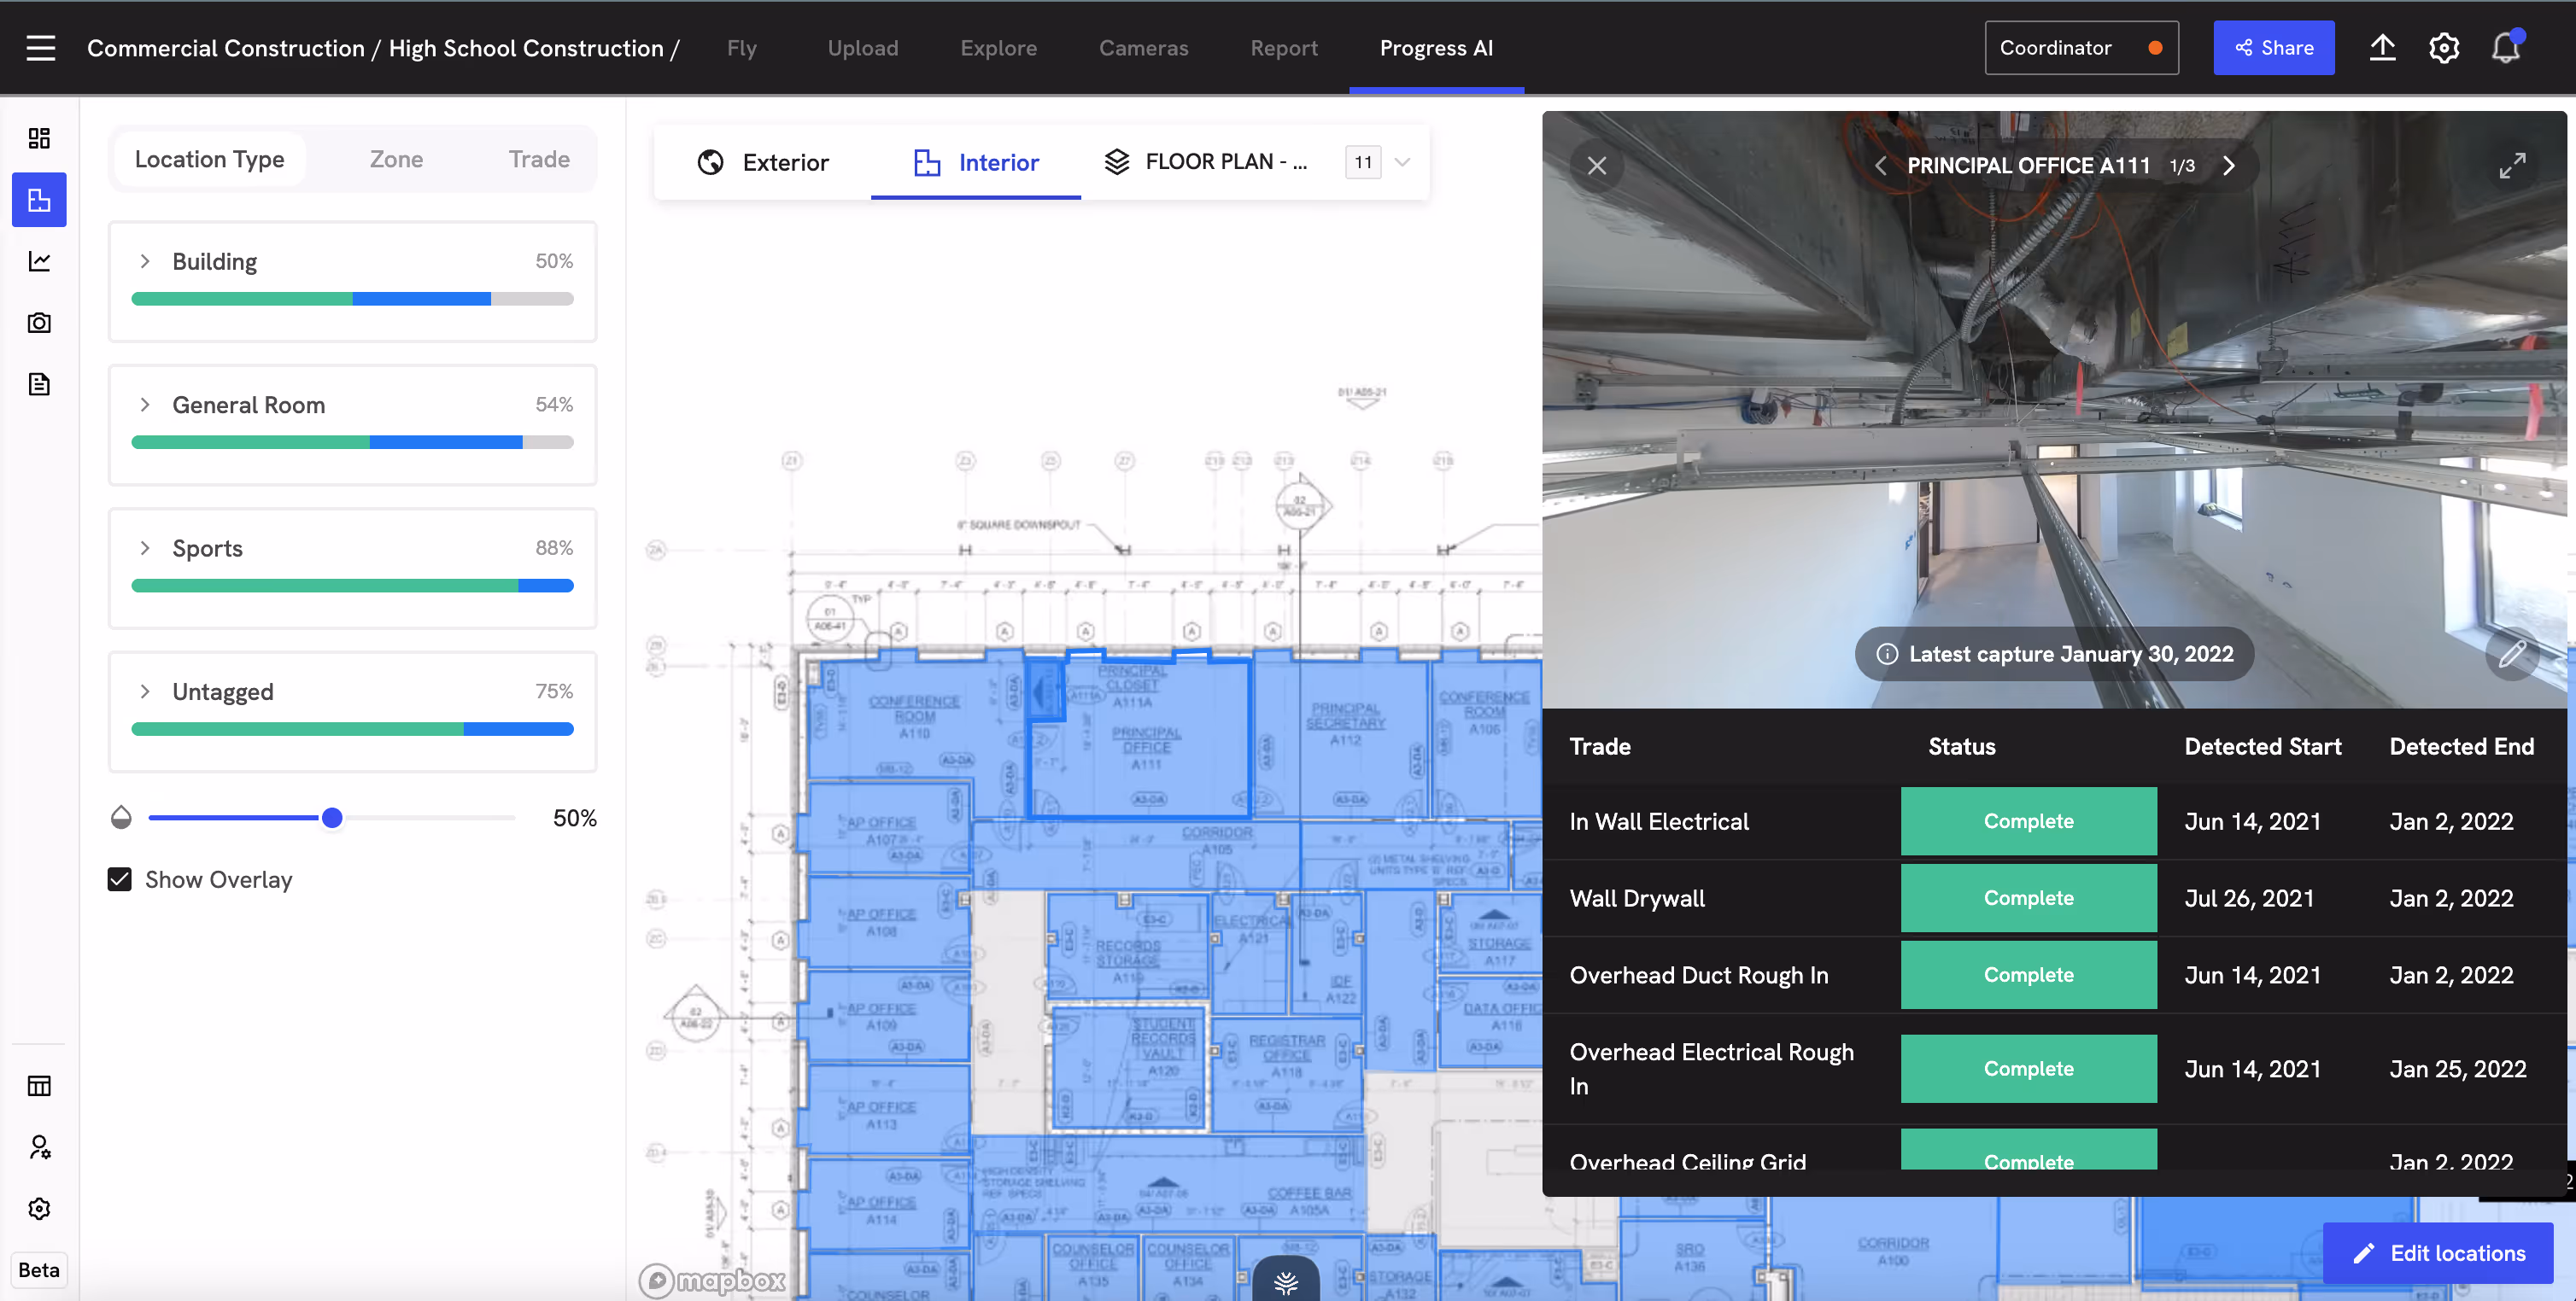Open the Report tab
2576x1301 pixels.
point(1283,48)
